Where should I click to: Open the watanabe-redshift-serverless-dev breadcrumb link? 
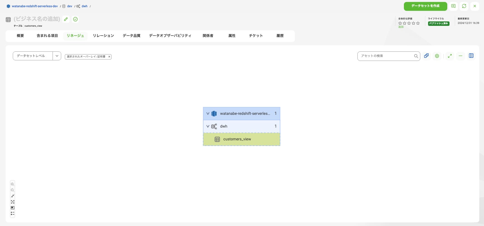(x=35, y=6)
